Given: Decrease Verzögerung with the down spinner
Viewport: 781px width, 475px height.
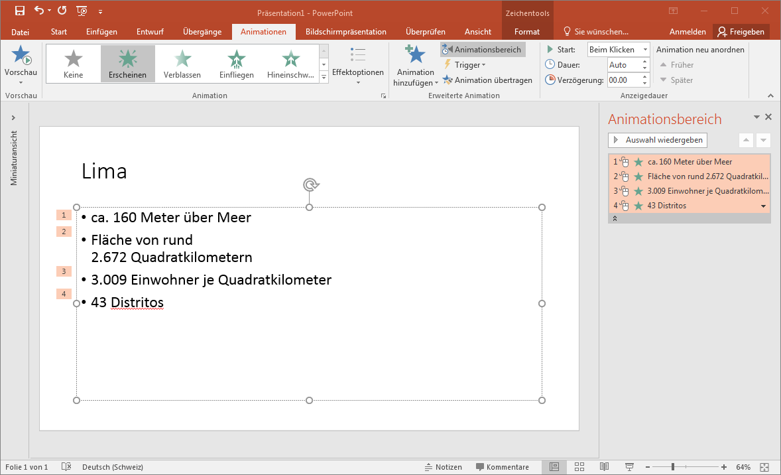Looking at the screenshot, I should pos(645,83).
